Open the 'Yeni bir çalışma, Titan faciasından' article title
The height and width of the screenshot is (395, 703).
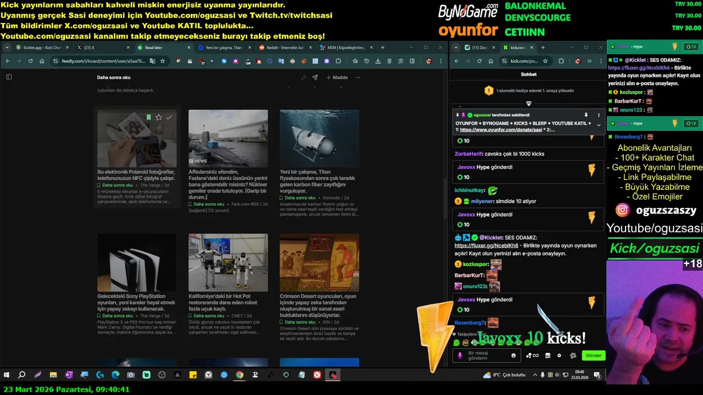coord(319,181)
